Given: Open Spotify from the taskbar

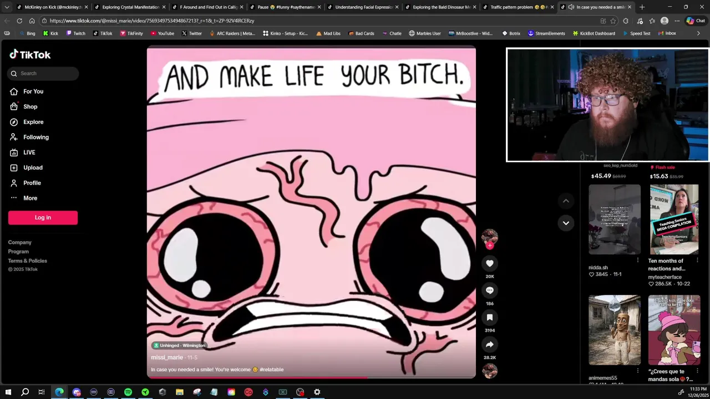Looking at the screenshot, I should (128, 392).
